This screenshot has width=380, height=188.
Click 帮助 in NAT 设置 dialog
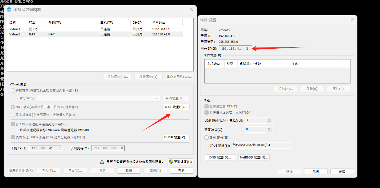pyautogui.click(x=342, y=171)
